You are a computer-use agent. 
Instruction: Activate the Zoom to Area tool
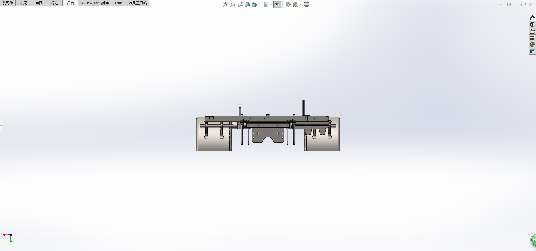pyautogui.click(x=233, y=4)
